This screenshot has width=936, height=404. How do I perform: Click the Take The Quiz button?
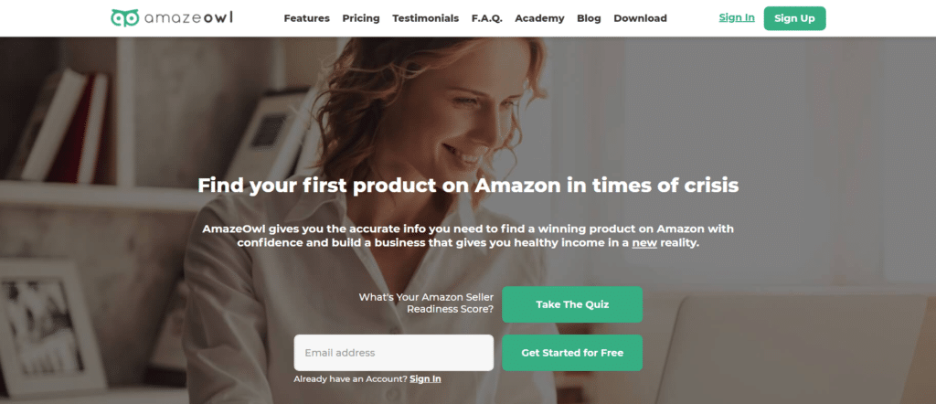[x=572, y=304]
